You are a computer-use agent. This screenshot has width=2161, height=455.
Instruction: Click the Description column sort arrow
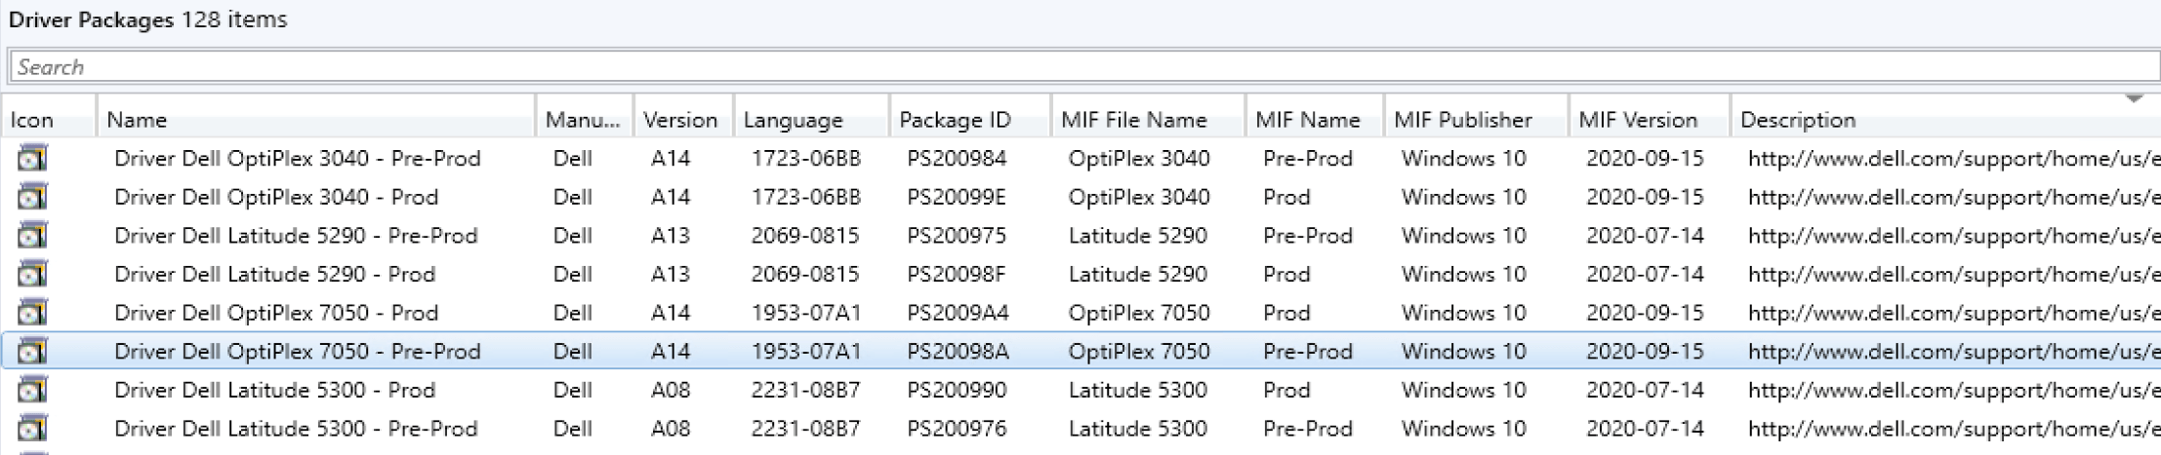coord(2134,99)
